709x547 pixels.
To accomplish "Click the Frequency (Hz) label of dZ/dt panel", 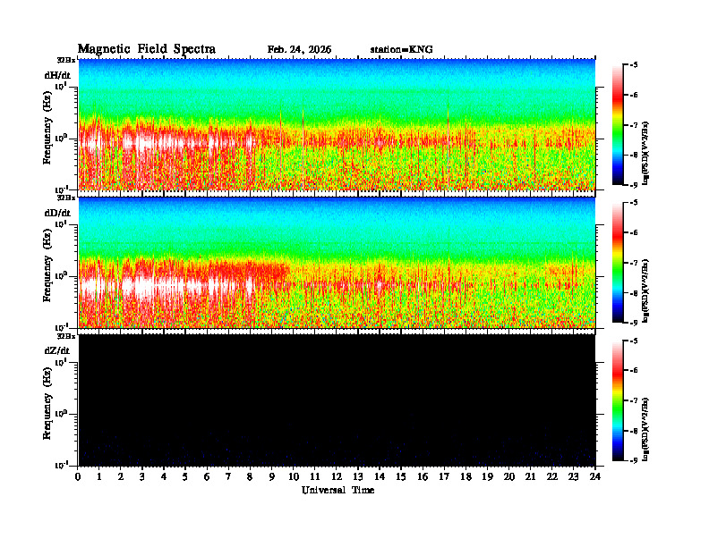I will 47,405.
